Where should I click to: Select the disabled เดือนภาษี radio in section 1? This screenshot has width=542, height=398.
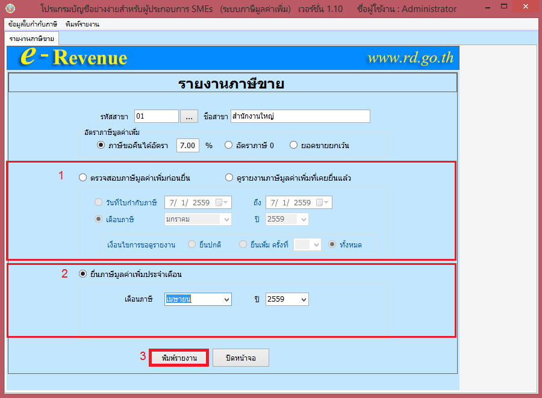tap(99, 219)
